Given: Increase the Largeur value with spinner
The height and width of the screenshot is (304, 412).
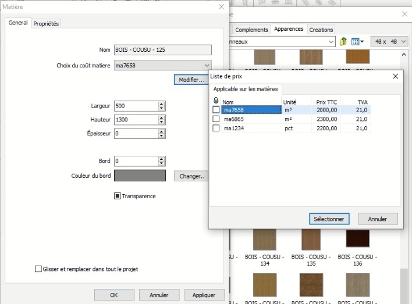Looking at the screenshot, I should [x=161, y=104].
